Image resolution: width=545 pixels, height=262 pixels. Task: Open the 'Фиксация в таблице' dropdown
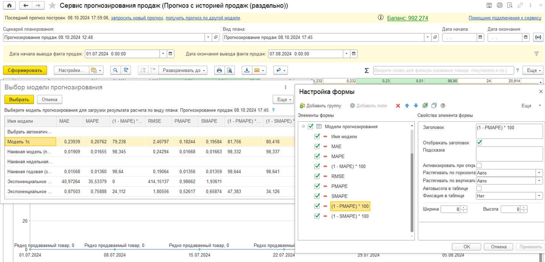click(539, 196)
